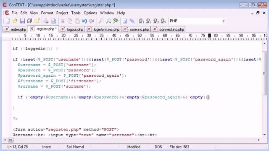Image resolution: width=269 pixels, height=151 pixels.
Task: Open the Project menu
Action: tap(62, 13)
